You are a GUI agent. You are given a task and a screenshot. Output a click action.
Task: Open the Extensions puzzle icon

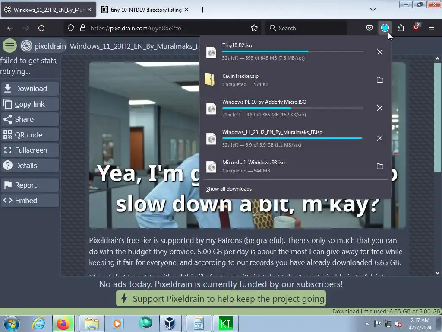click(401, 28)
